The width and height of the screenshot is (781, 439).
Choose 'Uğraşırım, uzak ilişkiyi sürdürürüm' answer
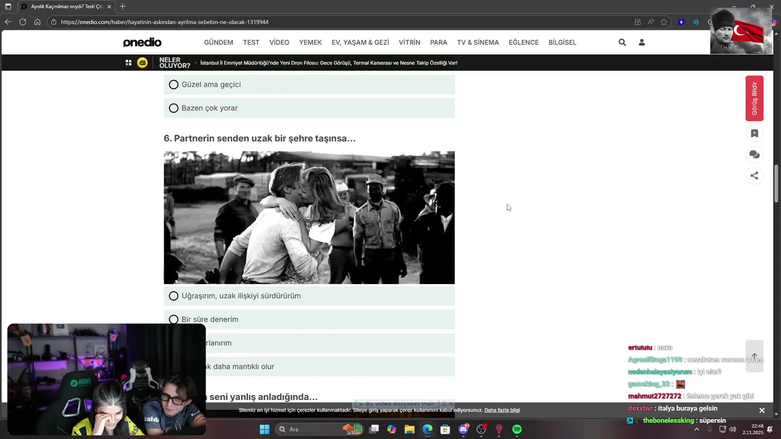(309, 296)
